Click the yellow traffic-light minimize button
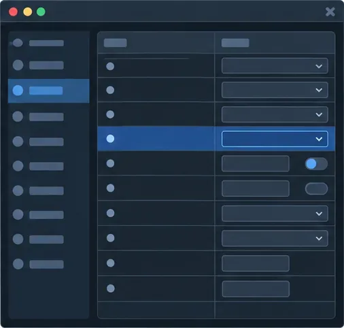Image resolution: width=344 pixels, height=328 pixels. point(28,12)
